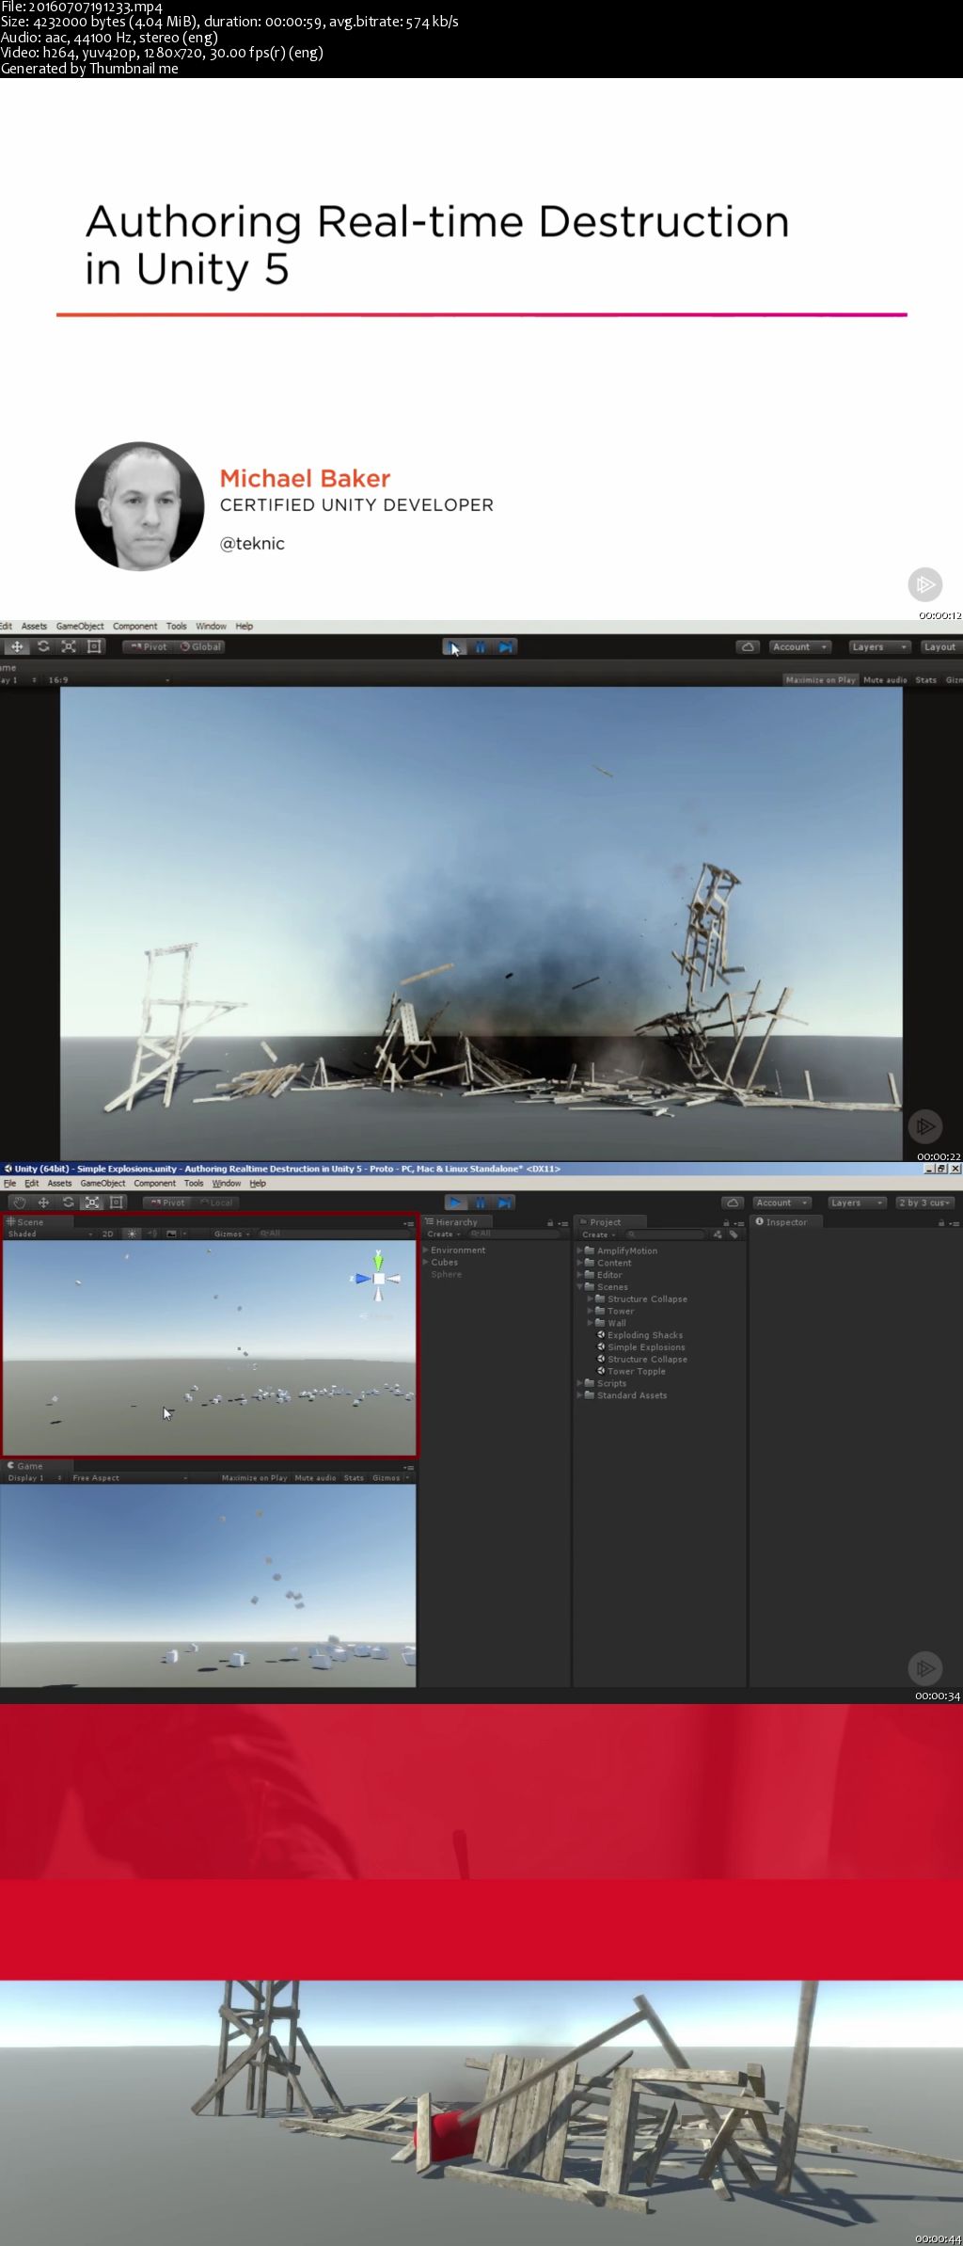Select Sphere object in Hierarchy
963x2246 pixels.
click(446, 1275)
